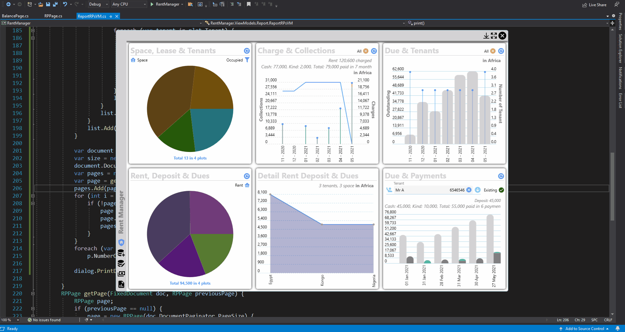Open the edit-database sidebar icon
625x332 pixels.
click(x=121, y=263)
